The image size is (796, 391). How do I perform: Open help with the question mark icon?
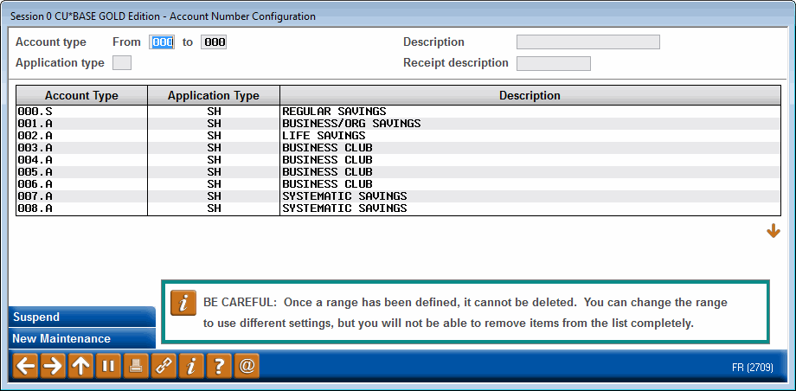219,366
